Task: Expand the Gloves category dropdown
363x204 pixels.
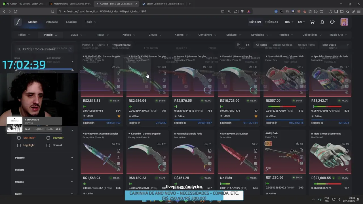Action: coord(155,35)
